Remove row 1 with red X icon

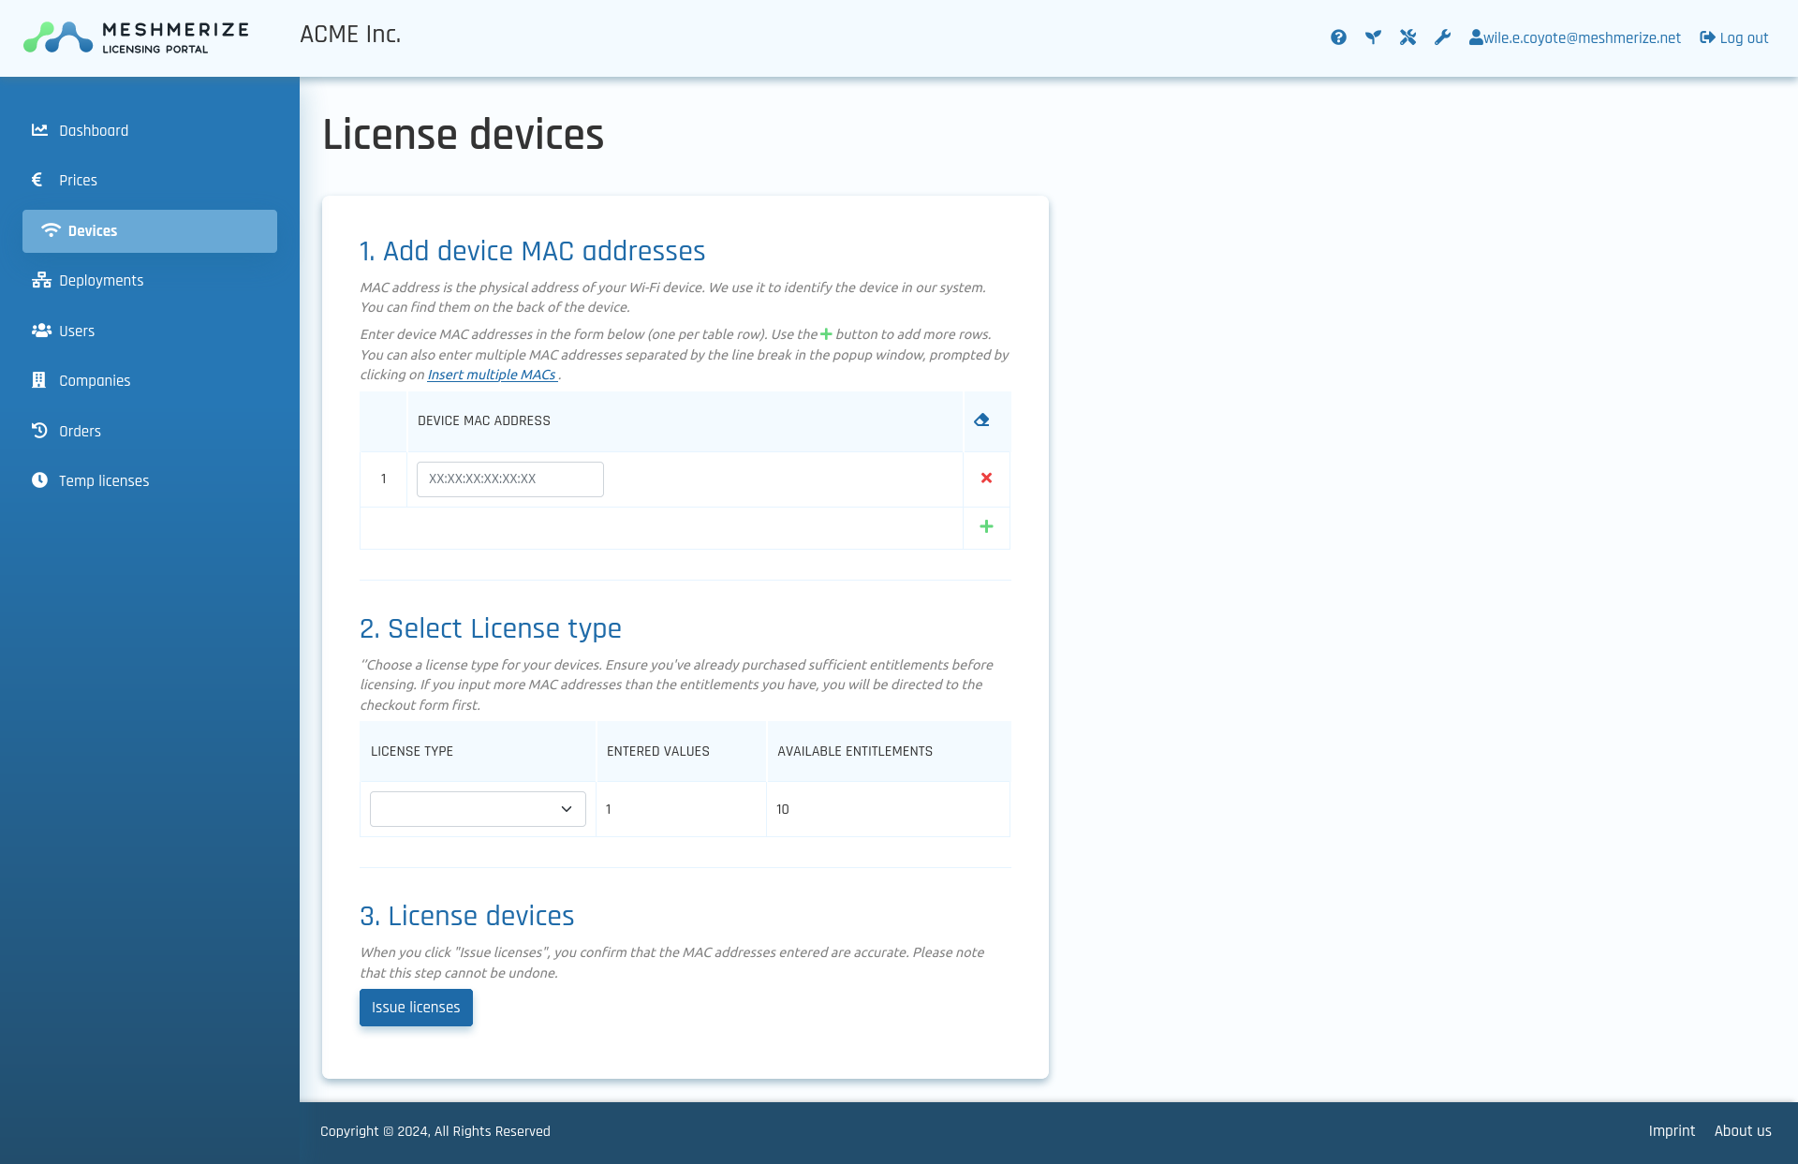986,479
